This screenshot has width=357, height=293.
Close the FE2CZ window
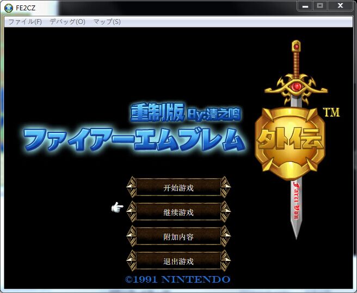pyautogui.click(x=341, y=5)
